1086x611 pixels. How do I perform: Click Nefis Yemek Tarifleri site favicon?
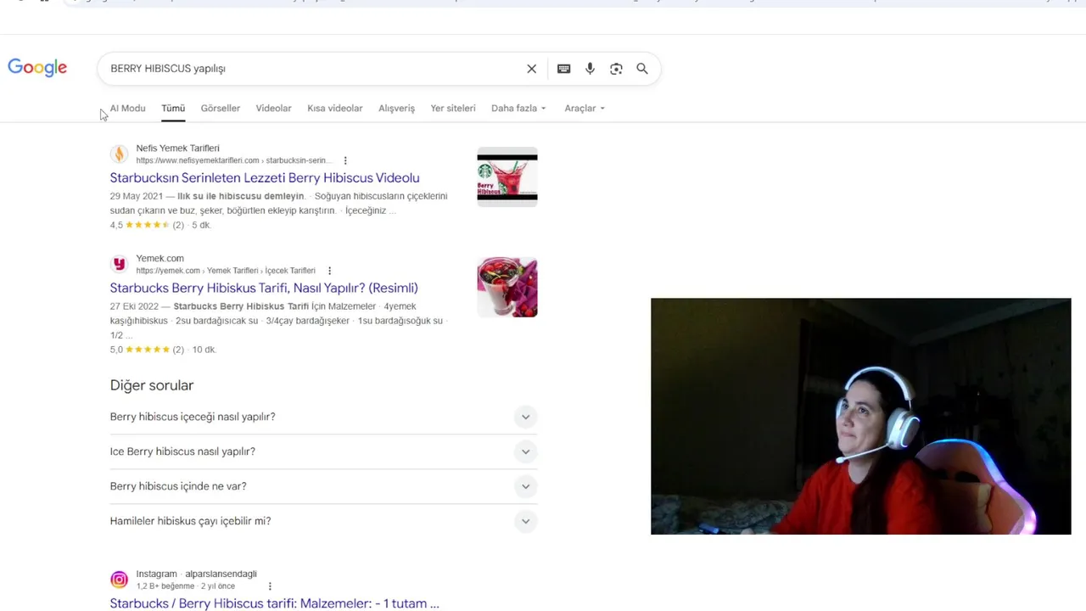tap(119, 154)
